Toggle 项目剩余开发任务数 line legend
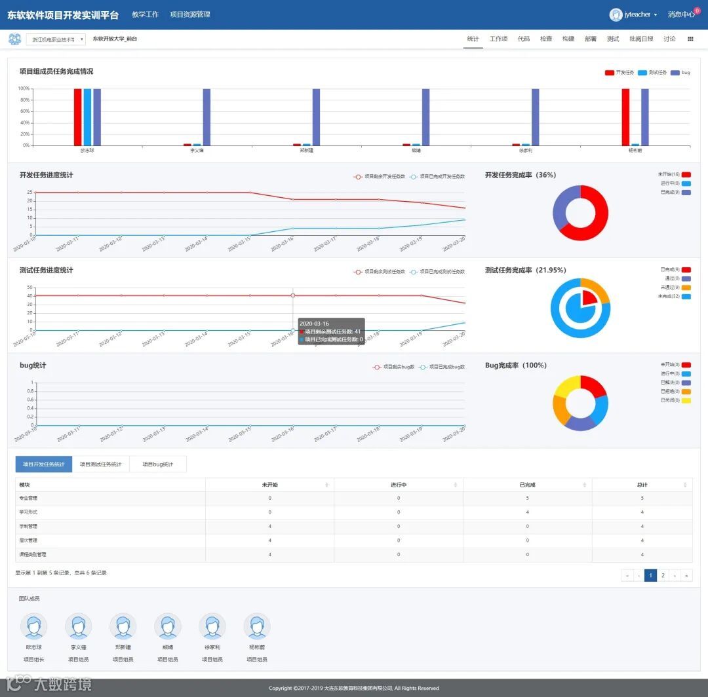The width and height of the screenshot is (708, 697). (x=380, y=177)
